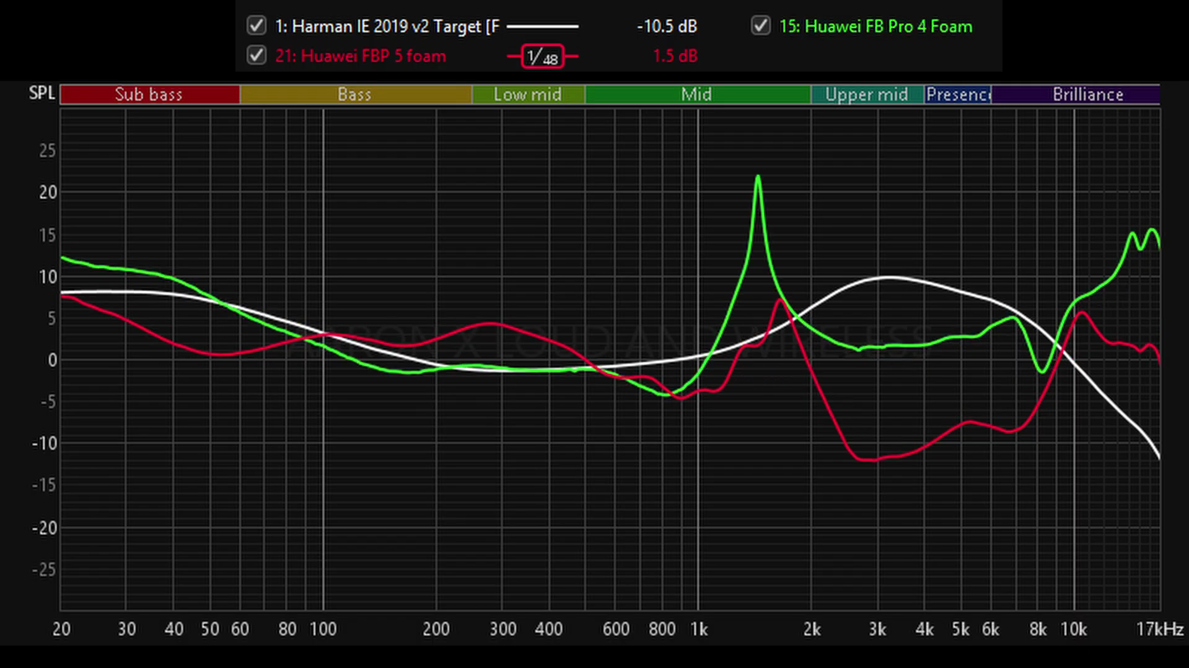Click the 100 Hz frequency axis label
The image size is (1189, 668).
323,630
